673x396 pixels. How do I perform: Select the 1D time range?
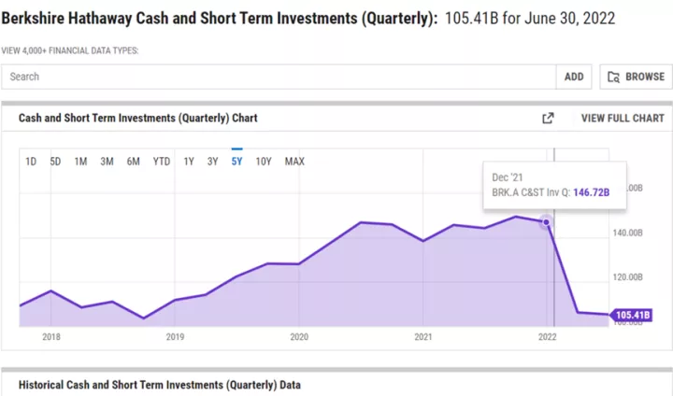31,162
